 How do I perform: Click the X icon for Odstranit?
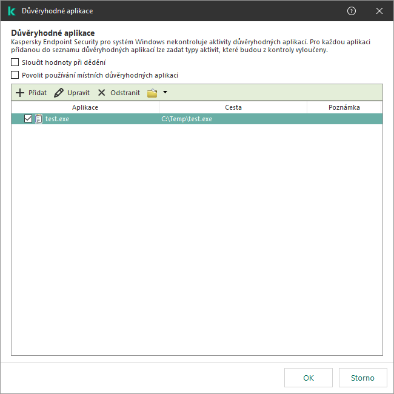[101, 93]
